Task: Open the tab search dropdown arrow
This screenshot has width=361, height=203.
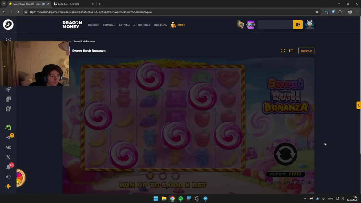Action: pos(3,4)
